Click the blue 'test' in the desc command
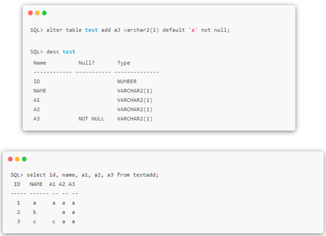 pos(69,52)
